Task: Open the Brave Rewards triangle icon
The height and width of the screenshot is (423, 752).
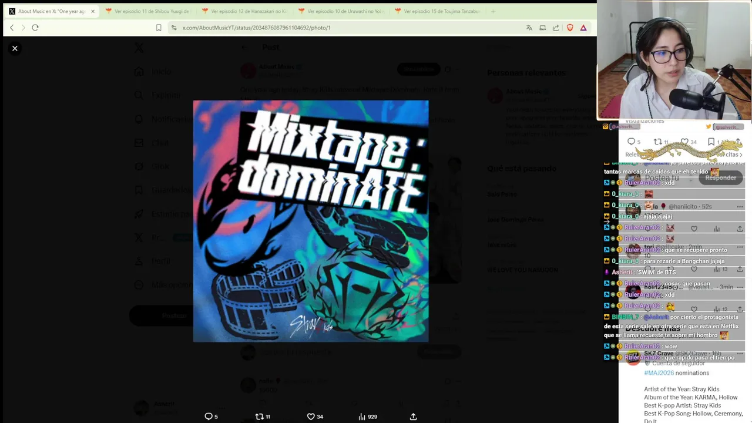Action: coord(583,28)
